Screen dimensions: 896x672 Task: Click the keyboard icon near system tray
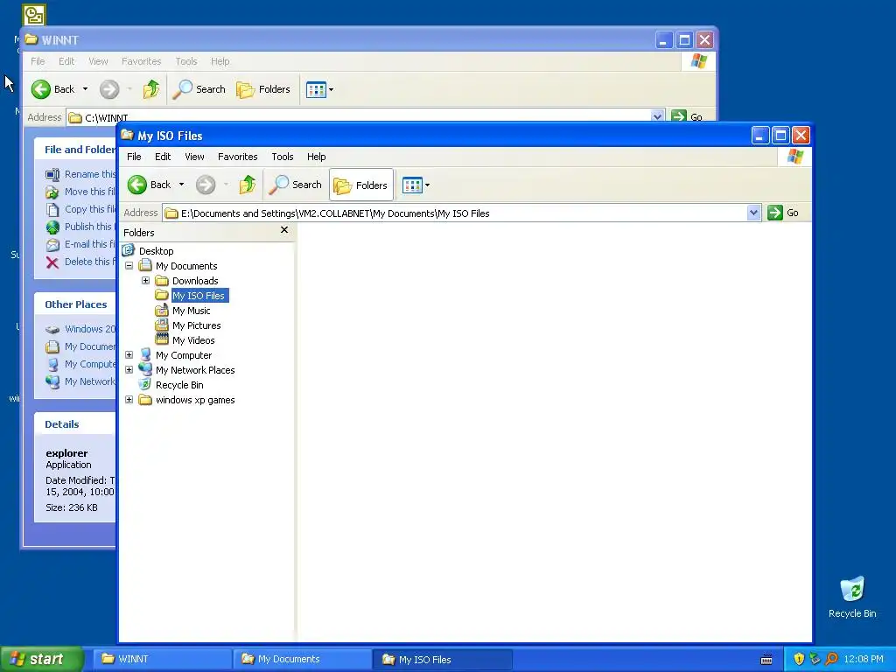click(766, 660)
